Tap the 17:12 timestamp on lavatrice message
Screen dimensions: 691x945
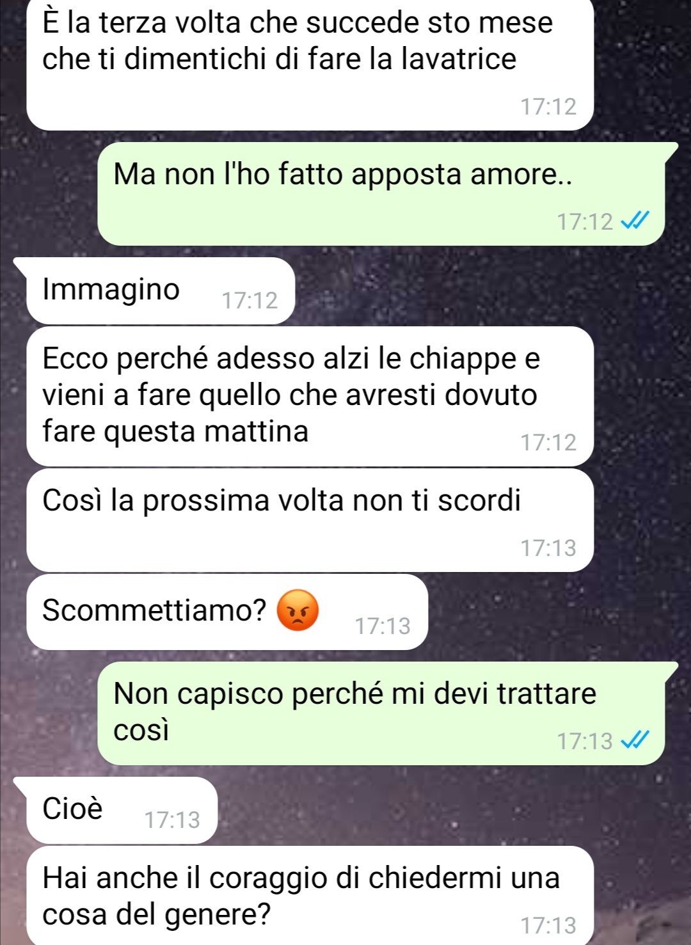[548, 106]
